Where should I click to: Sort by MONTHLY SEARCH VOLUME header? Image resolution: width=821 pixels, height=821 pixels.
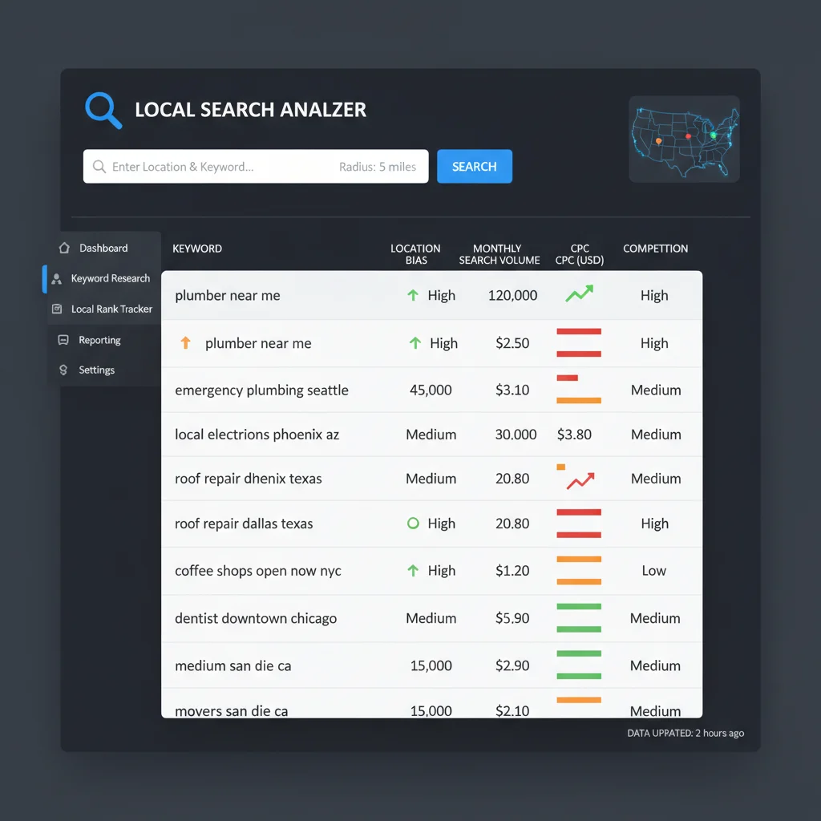[499, 254]
